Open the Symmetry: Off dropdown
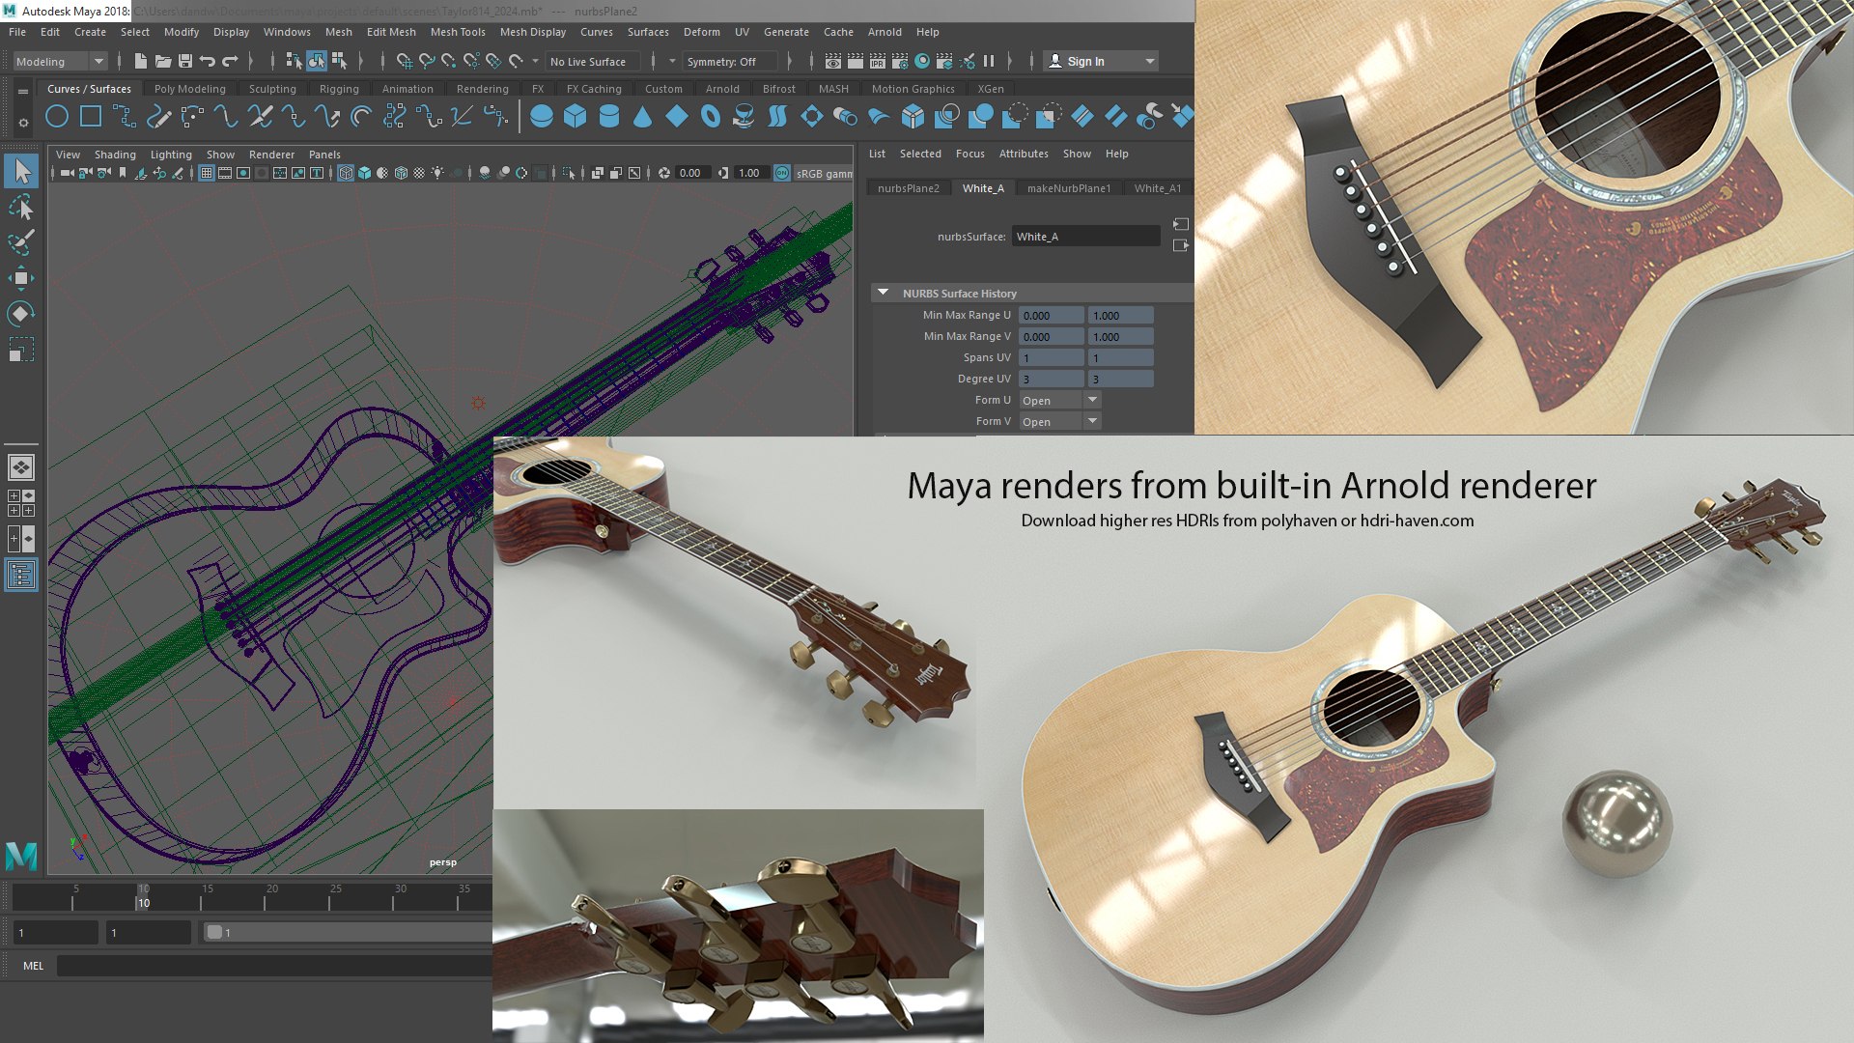The image size is (1854, 1043). coord(729,61)
